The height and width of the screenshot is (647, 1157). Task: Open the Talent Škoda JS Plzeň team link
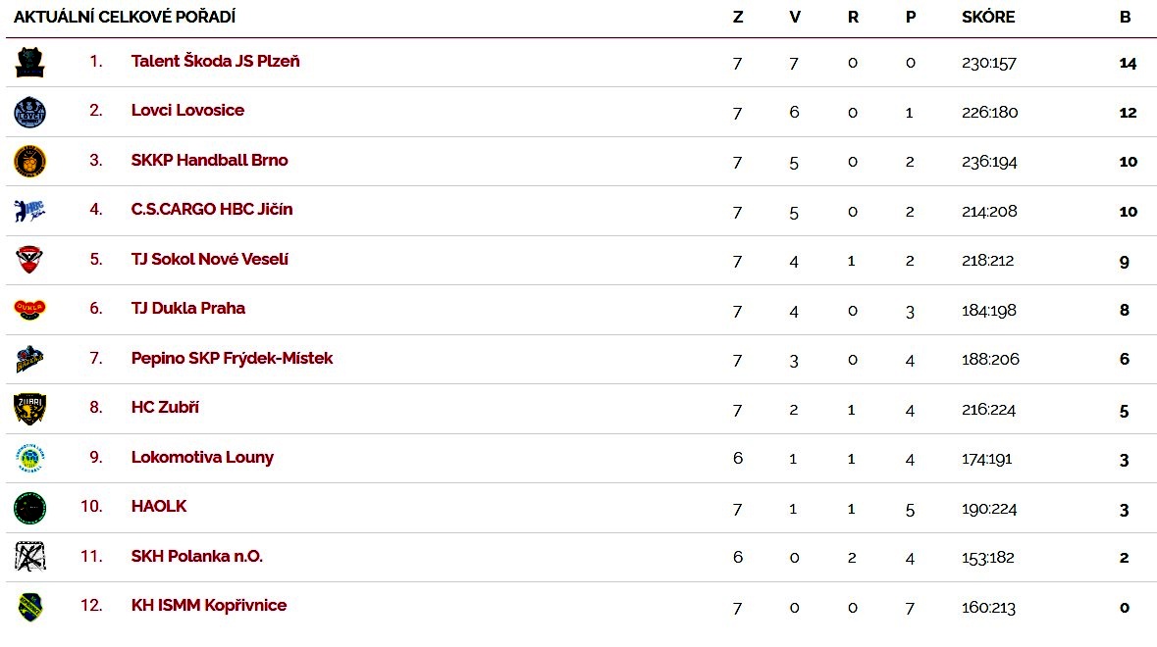click(x=215, y=61)
